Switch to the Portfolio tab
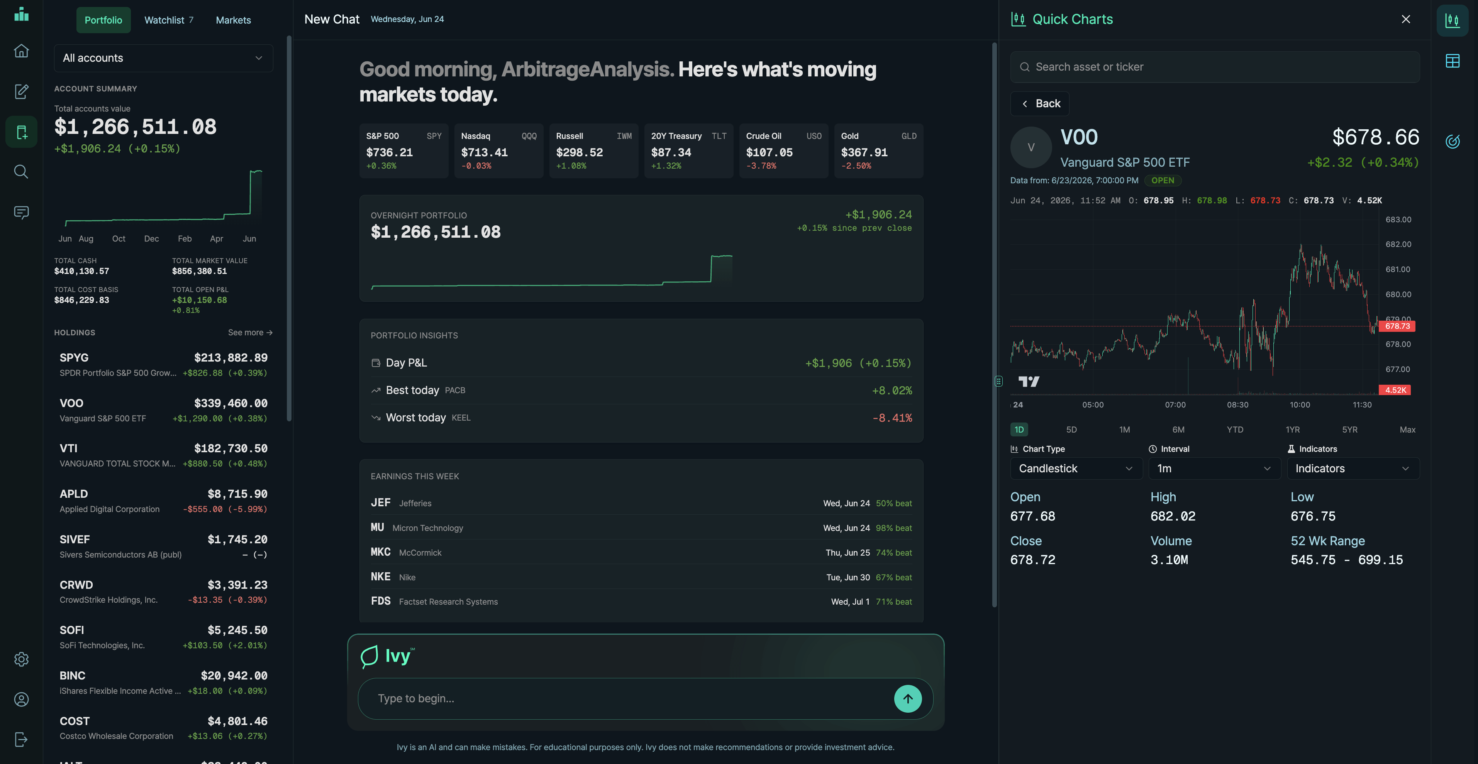This screenshot has height=764, width=1478. (x=103, y=20)
